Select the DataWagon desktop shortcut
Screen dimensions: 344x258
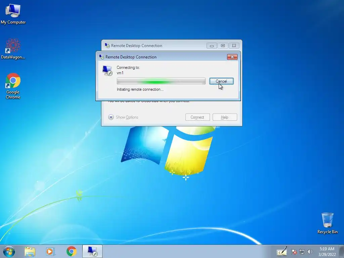coord(13,49)
